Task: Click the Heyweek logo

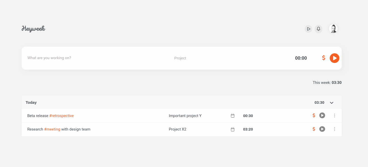Action: point(33,29)
